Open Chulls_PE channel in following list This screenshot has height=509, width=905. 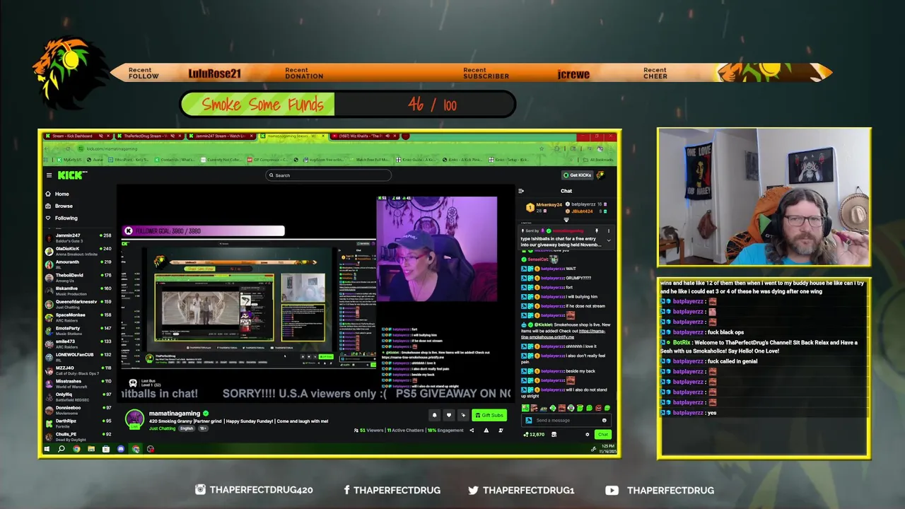click(x=78, y=436)
